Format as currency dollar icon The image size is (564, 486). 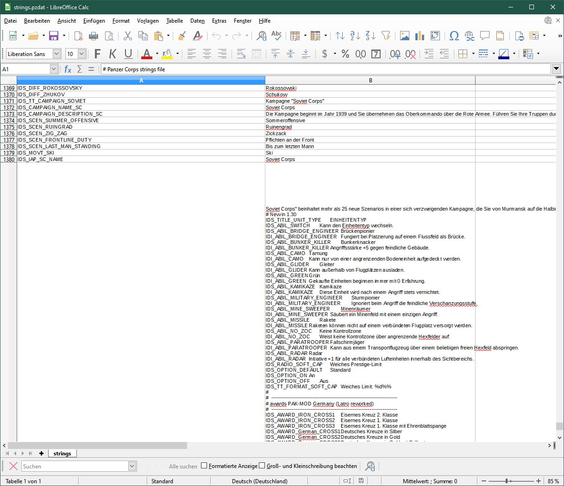point(325,54)
